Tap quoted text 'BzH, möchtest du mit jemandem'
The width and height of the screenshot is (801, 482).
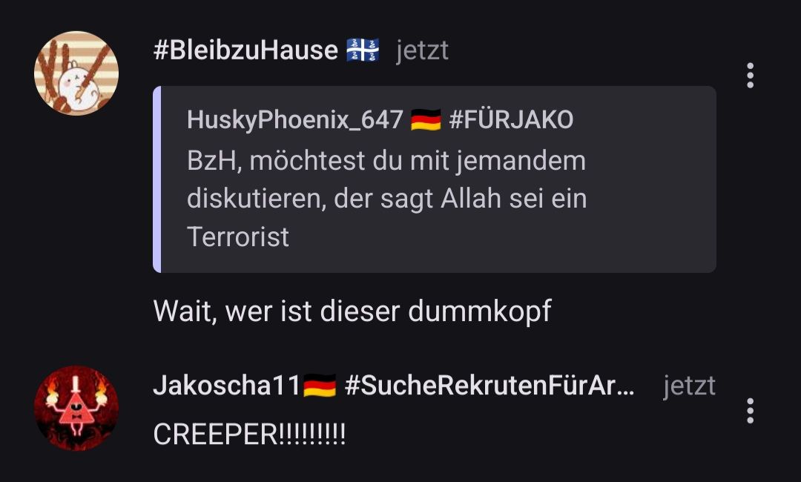(386, 161)
